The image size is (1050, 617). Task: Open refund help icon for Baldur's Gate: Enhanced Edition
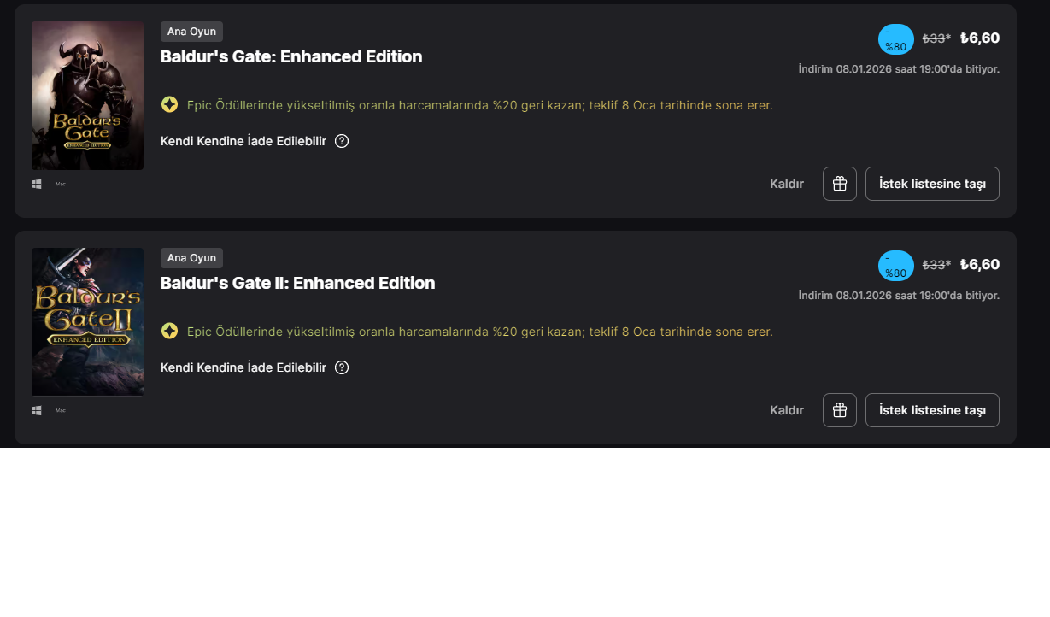[x=342, y=141]
